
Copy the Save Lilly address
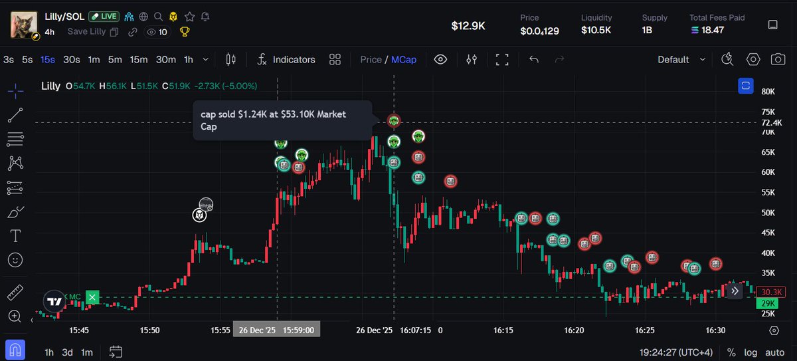click(114, 32)
